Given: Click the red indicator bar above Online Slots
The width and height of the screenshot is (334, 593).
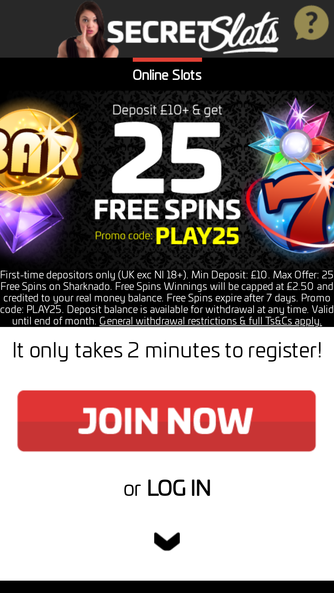Looking at the screenshot, I should (167, 60).
